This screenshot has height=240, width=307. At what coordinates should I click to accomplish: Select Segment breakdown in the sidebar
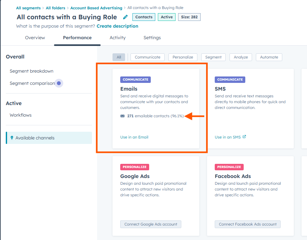pyautogui.click(x=31, y=71)
